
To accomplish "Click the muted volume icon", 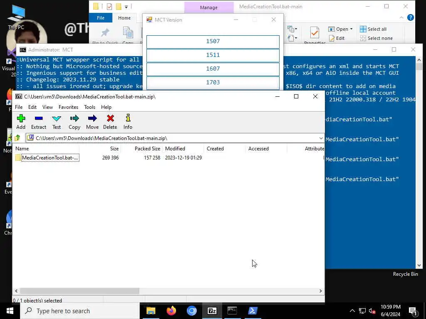I will tap(372, 311).
